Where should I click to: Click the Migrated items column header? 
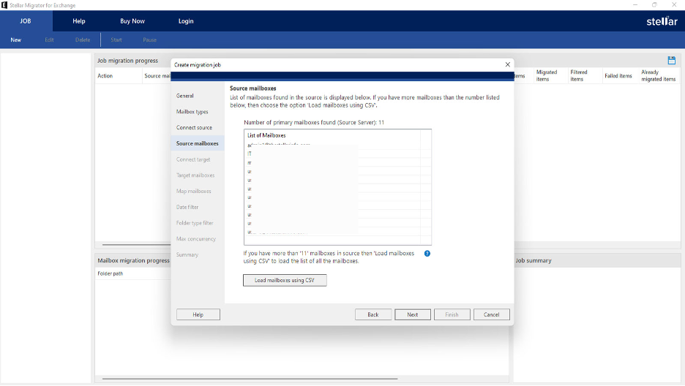547,75
